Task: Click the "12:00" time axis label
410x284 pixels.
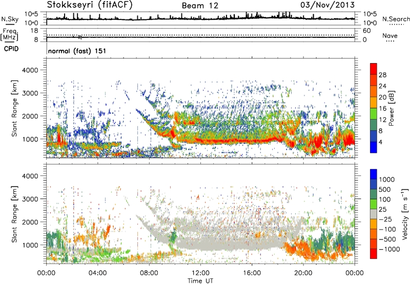Action: tap(200, 273)
